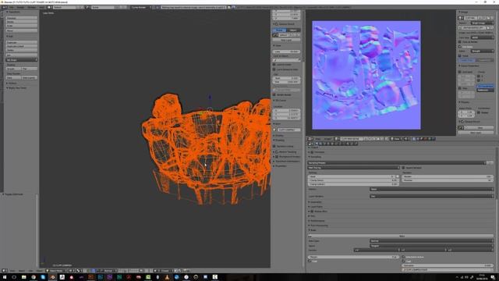499x281 pixels.
Task: Open the Image menu in image editor
Action: coord(327,139)
